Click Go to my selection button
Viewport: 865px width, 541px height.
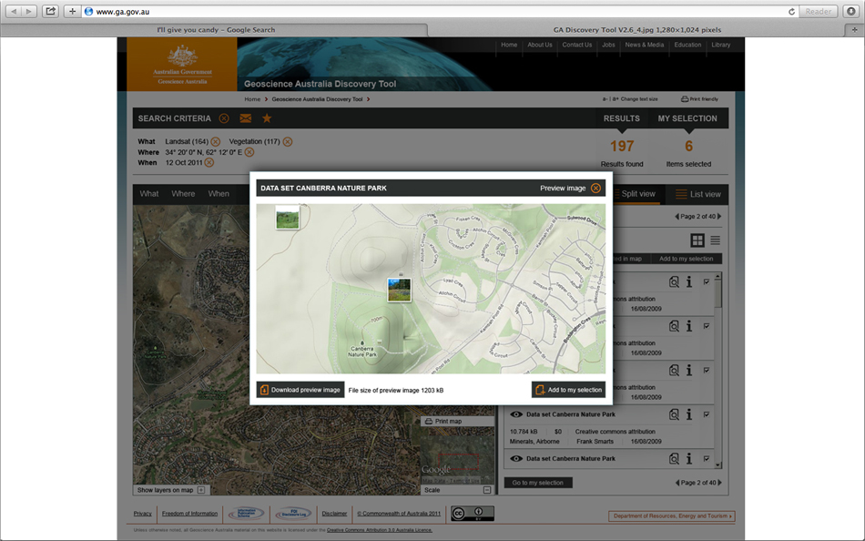point(538,483)
